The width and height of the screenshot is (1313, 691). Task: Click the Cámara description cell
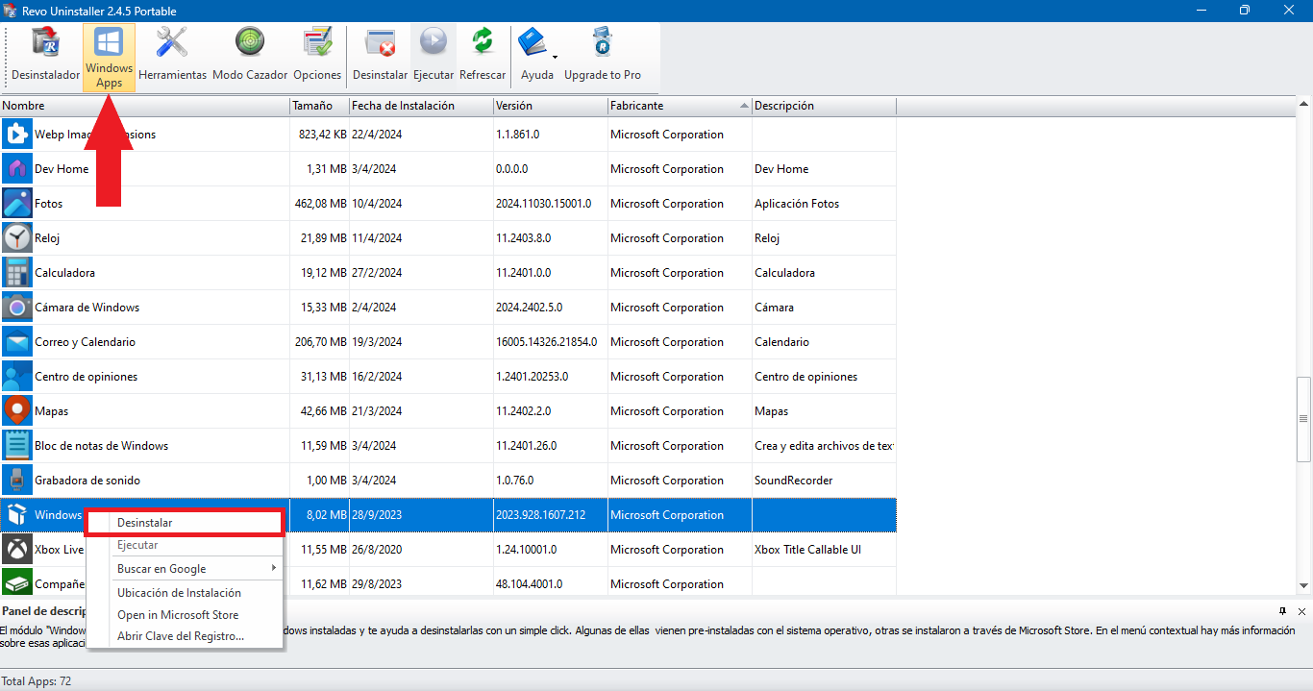775,308
